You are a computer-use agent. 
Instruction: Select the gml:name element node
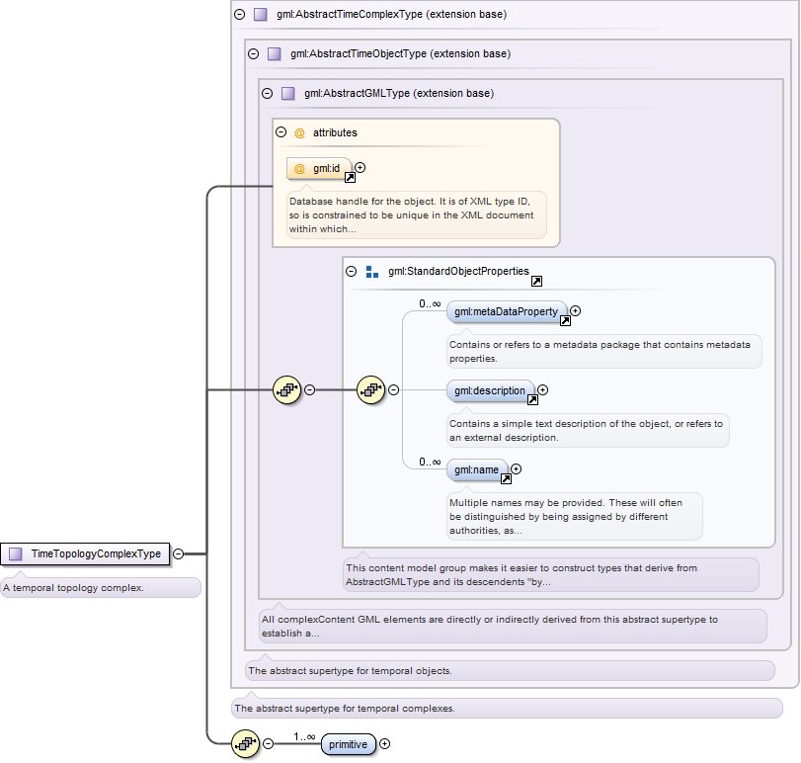(x=477, y=469)
